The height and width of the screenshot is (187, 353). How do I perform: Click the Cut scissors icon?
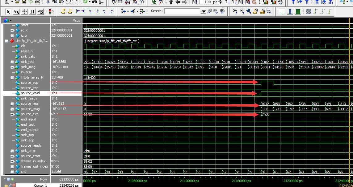48,2
